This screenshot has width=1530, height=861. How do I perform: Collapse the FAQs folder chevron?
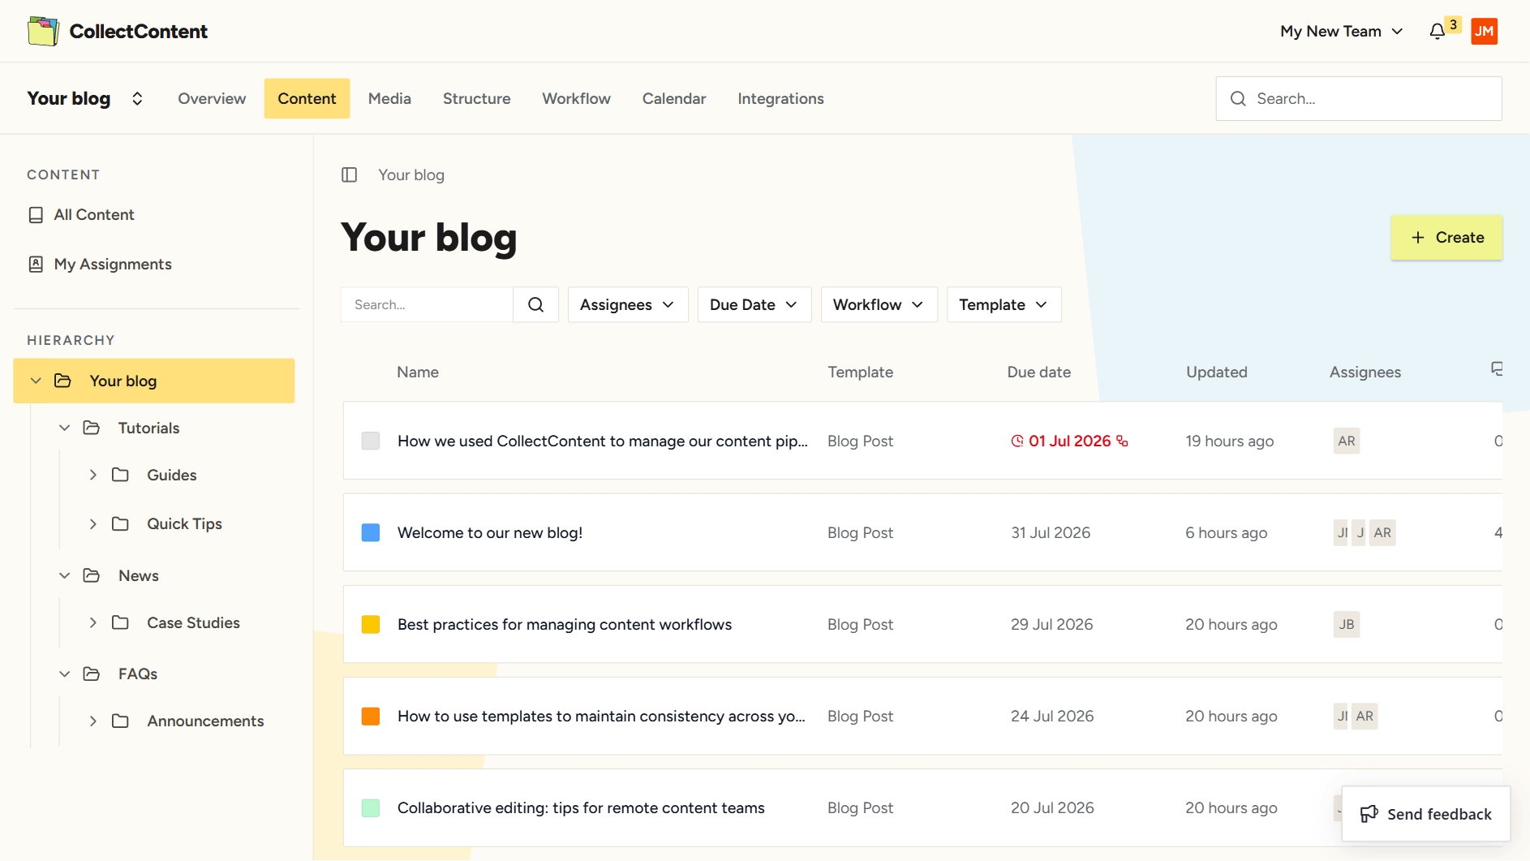65,674
